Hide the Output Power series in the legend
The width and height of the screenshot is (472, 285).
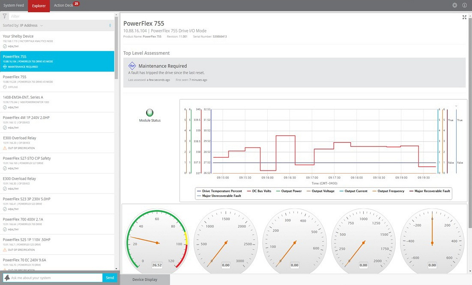289,191
